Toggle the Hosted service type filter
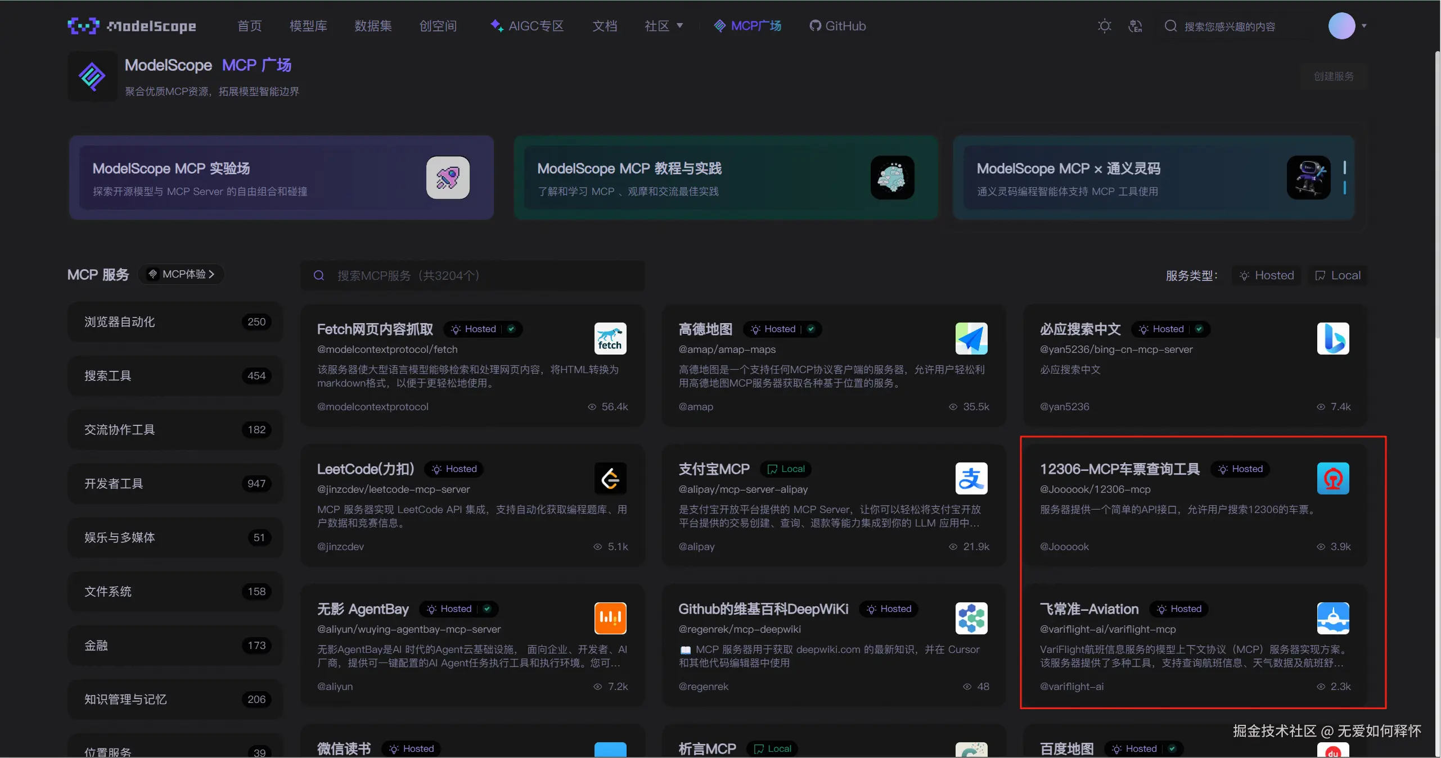 1267,275
